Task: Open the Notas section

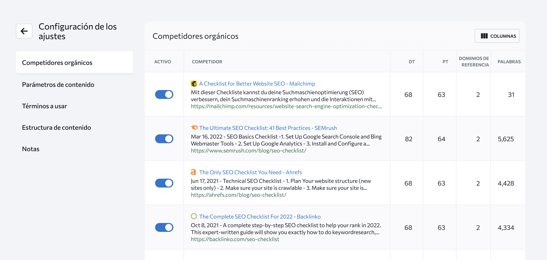Action: (x=31, y=149)
